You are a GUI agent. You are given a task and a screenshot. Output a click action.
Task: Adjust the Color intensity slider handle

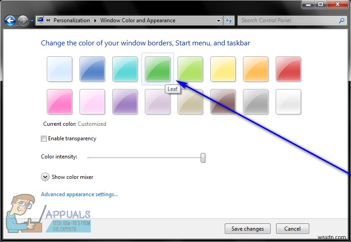coord(203,158)
